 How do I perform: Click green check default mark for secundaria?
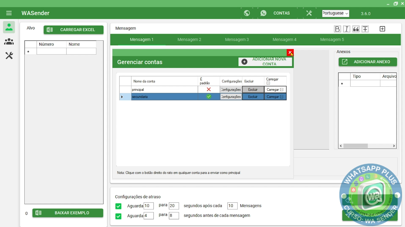(209, 96)
